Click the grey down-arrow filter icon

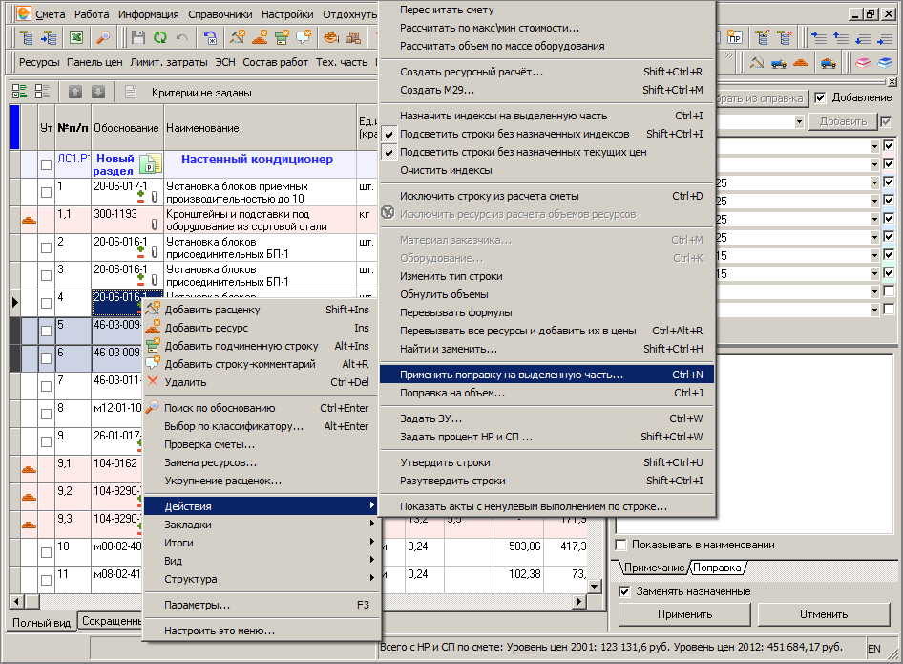point(98,91)
